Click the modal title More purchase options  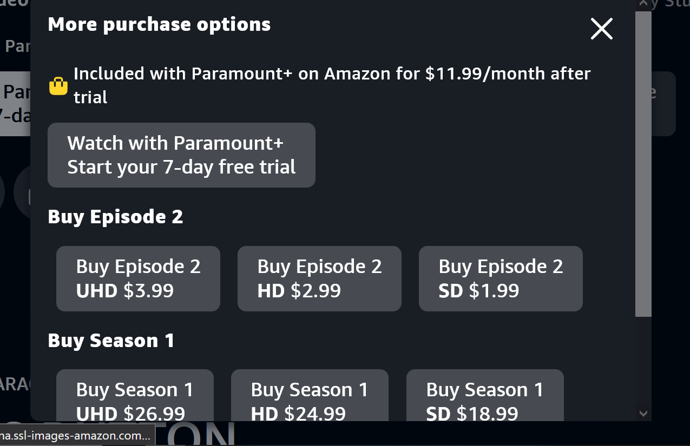tap(159, 24)
